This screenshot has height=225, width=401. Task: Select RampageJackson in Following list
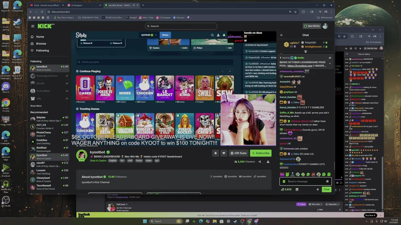point(49,76)
